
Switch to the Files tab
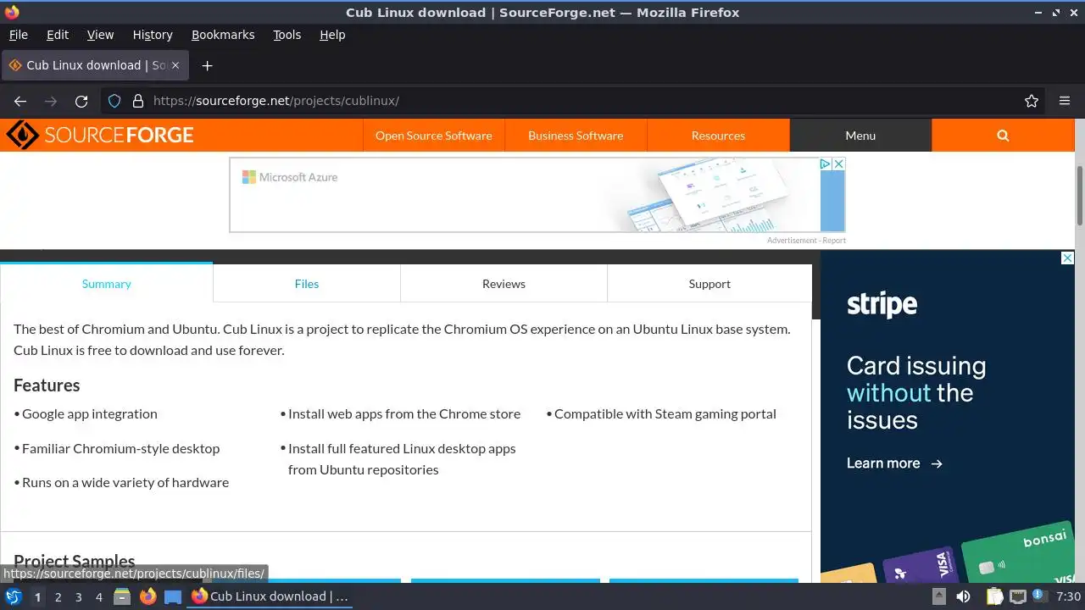tap(307, 284)
